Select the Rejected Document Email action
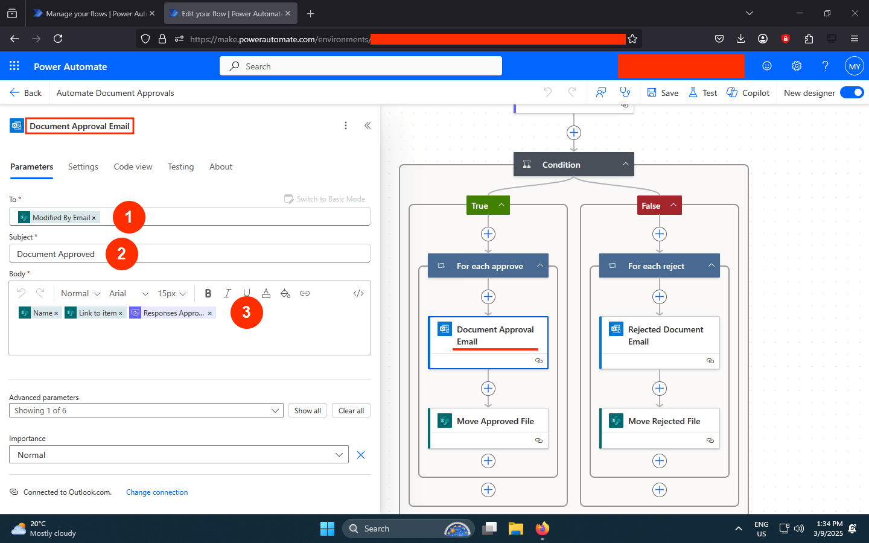869x543 pixels. click(660, 342)
